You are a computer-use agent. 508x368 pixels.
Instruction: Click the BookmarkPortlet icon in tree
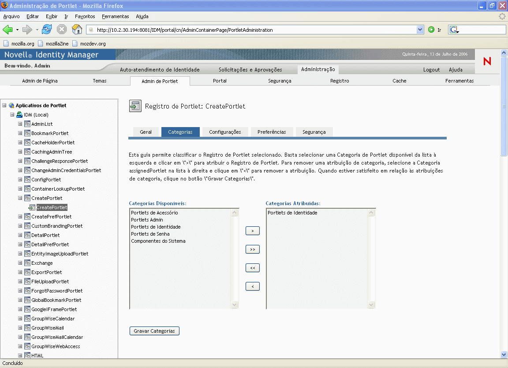click(x=27, y=133)
